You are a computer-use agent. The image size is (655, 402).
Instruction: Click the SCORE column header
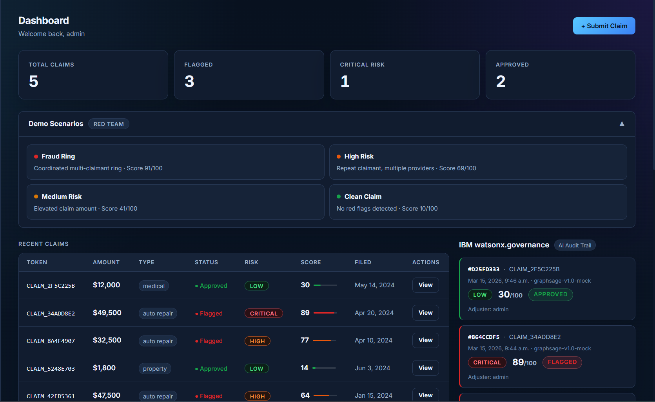pyautogui.click(x=311, y=262)
